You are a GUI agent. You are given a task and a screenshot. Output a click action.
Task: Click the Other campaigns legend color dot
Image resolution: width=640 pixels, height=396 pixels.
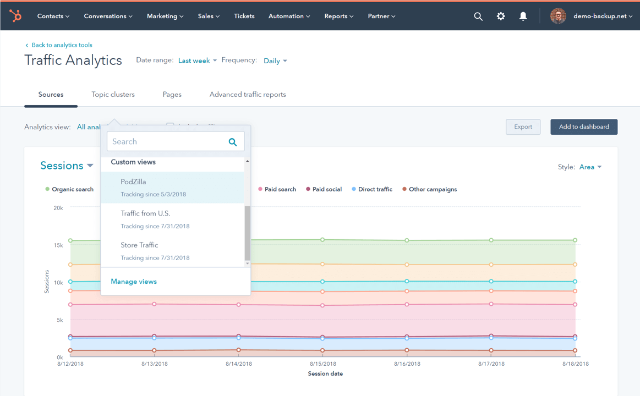[404, 189]
